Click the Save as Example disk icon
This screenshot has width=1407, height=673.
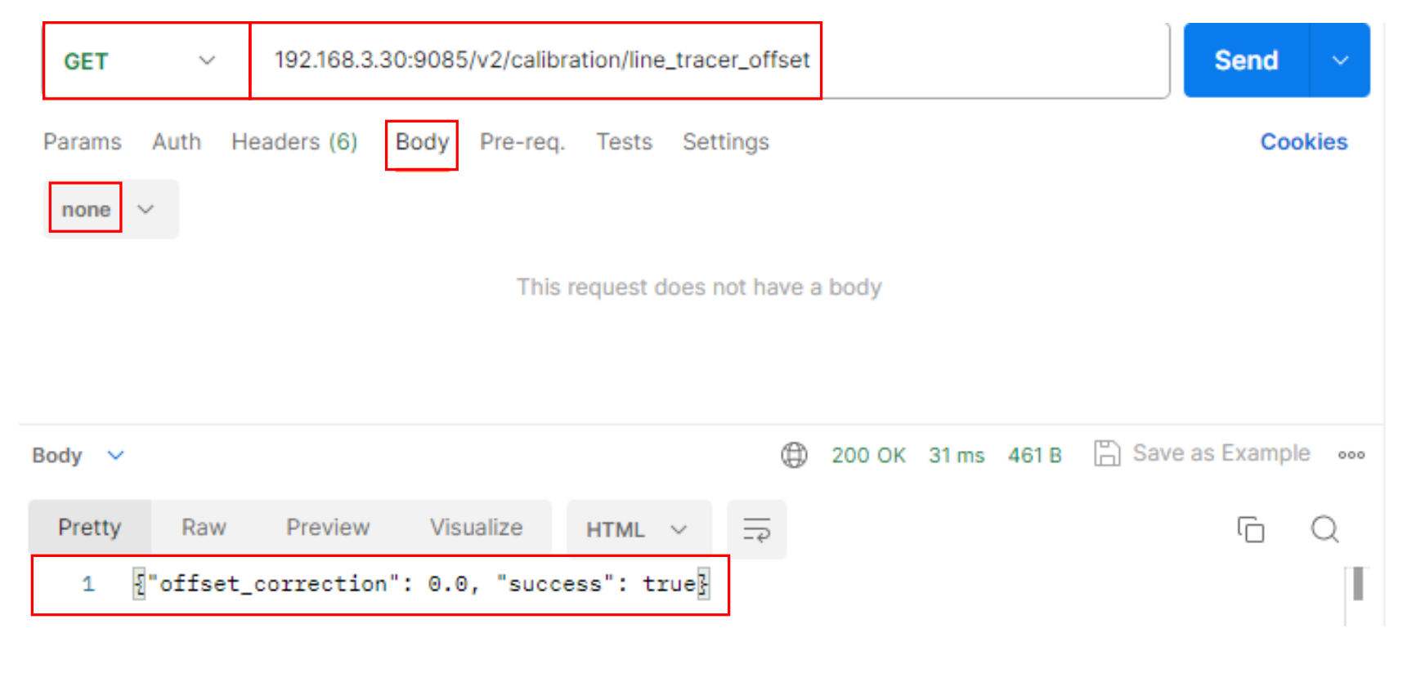point(1107,453)
